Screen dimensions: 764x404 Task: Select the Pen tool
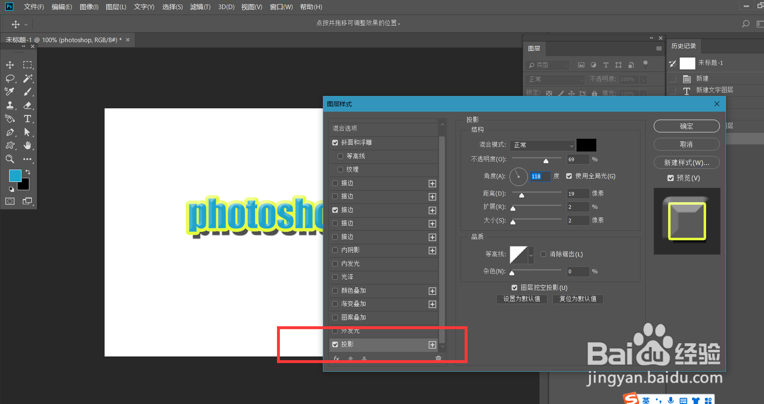pyautogui.click(x=10, y=132)
